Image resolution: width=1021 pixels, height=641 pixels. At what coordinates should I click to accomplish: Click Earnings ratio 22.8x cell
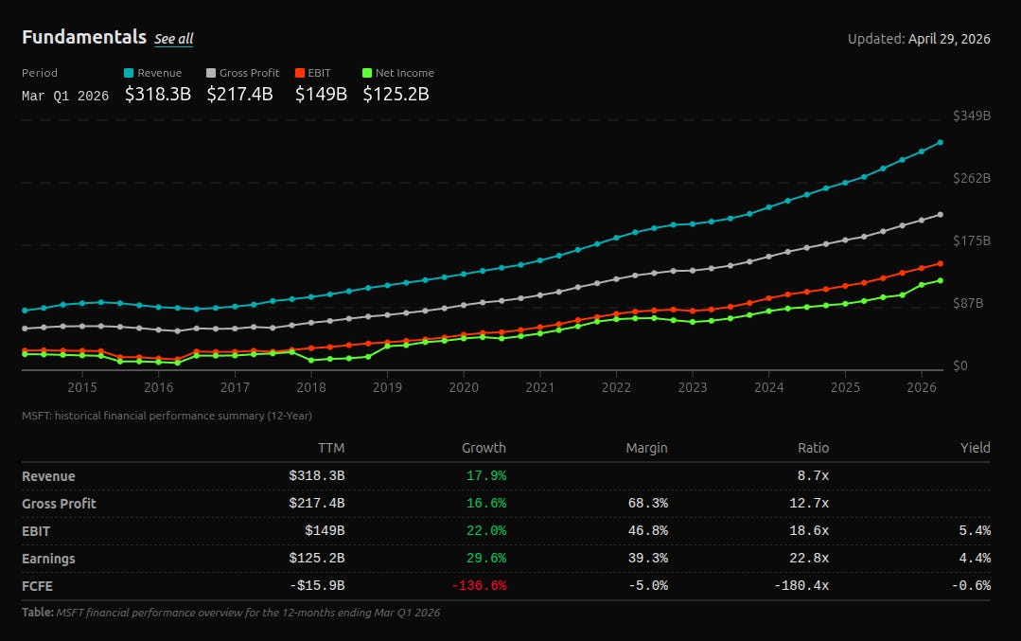click(809, 559)
